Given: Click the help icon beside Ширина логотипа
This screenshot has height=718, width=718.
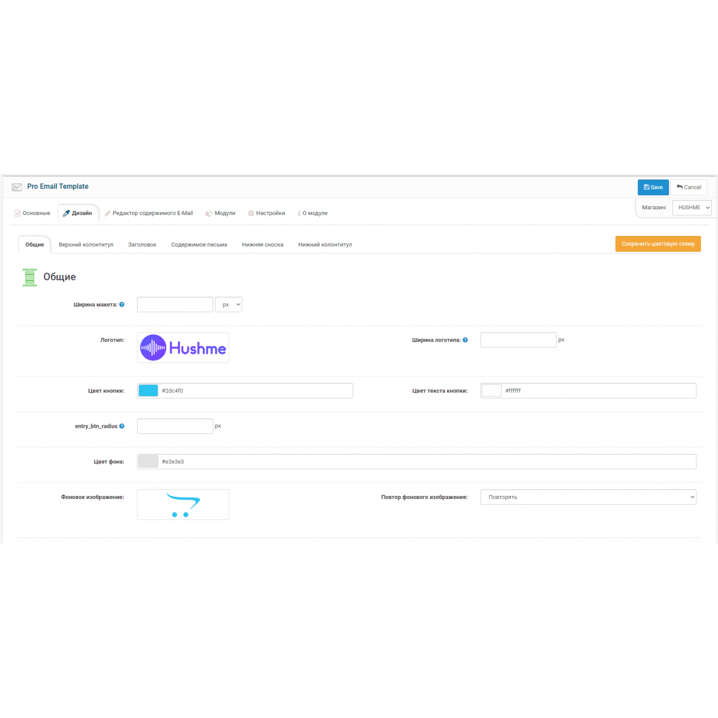Looking at the screenshot, I should coord(465,340).
